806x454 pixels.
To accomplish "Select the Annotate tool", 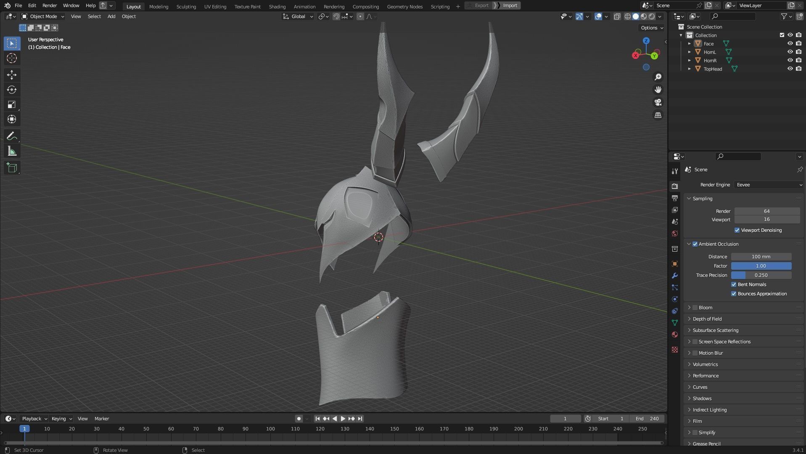I will click(12, 136).
